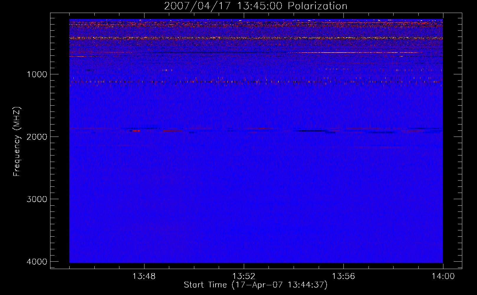The height and width of the screenshot is (295, 477).
Task: Click the 13:48 time tick label
Action: tap(144, 276)
